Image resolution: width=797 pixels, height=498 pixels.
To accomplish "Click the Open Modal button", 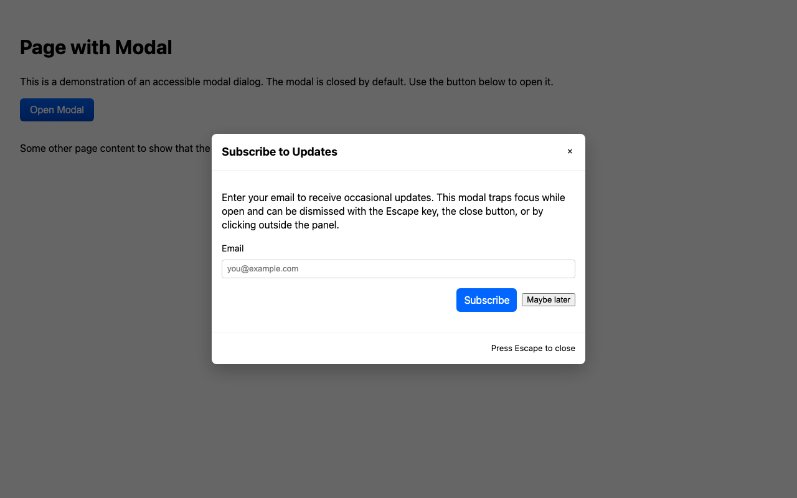I will [x=57, y=110].
